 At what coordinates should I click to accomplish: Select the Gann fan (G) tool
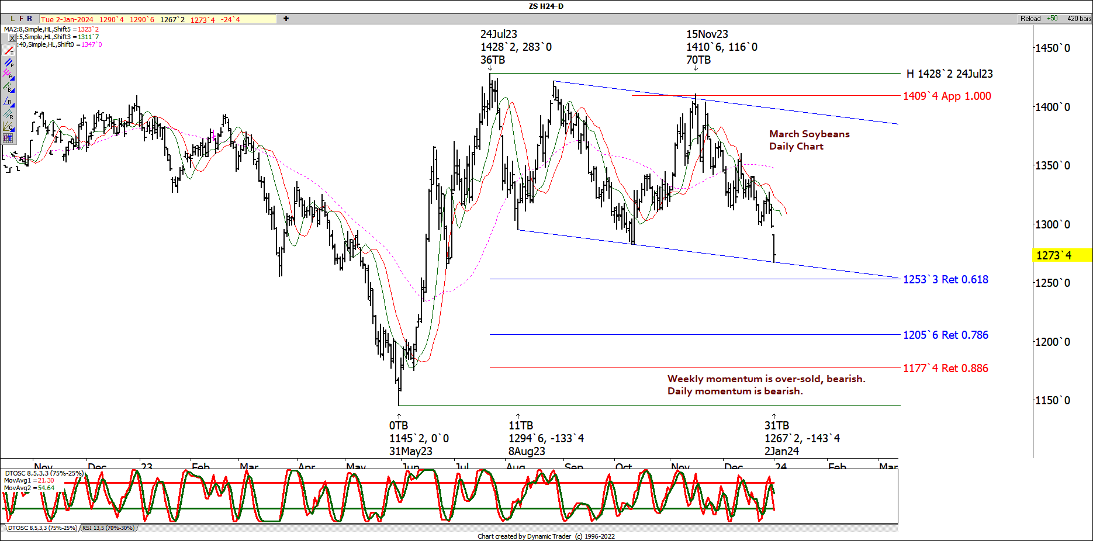tap(9, 126)
